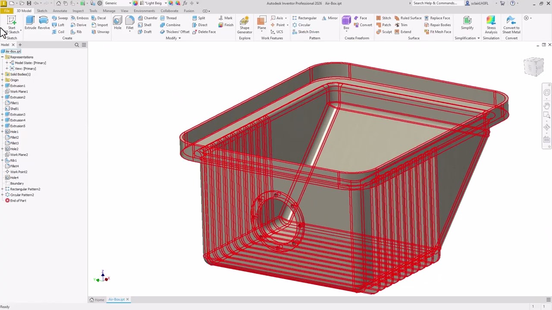Image resolution: width=552 pixels, height=310 pixels.
Task: Select the Shell modify tool
Action: click(x=144, y=25)
